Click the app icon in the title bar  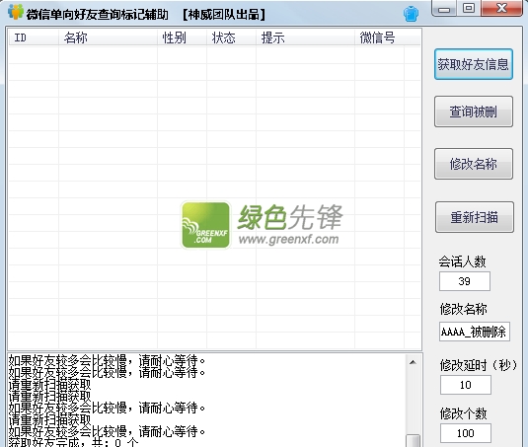(x=16, y=12)
